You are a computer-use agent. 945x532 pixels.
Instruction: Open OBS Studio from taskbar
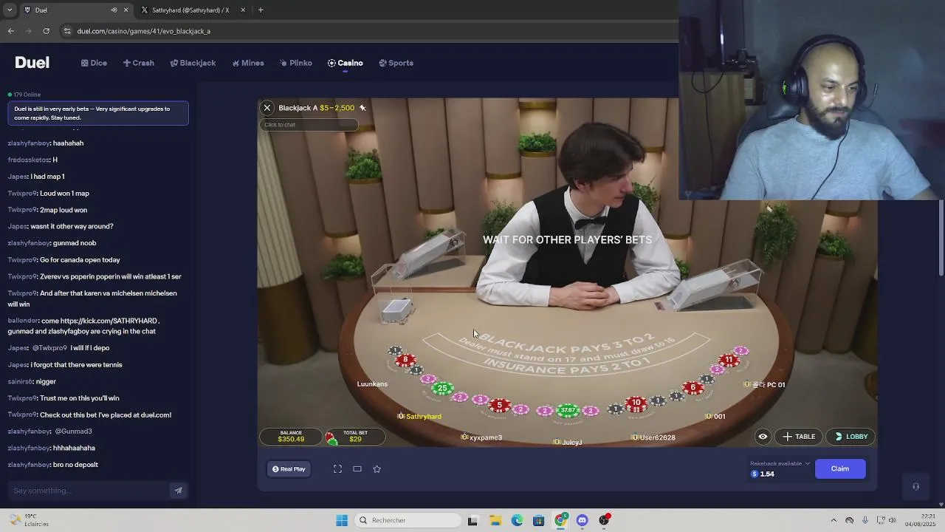(604, 520)
